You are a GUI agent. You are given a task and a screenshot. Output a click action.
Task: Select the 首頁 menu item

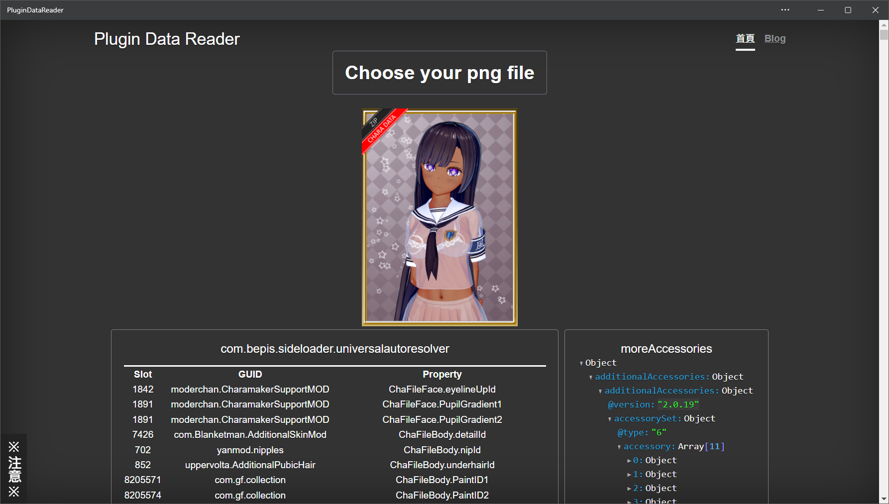(745, 38)
